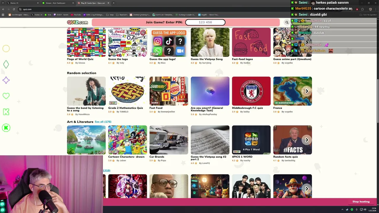Open the volume speaker tray icon
This screenshot has height=213, width=379.
pyautogui.click(x=364, y=209)
